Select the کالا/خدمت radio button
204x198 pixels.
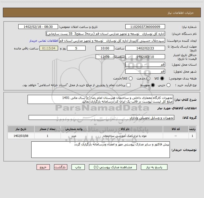131,78
